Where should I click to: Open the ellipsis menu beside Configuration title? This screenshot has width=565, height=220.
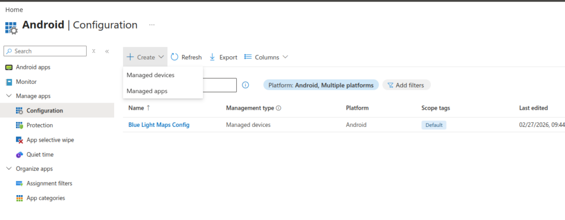152,25
